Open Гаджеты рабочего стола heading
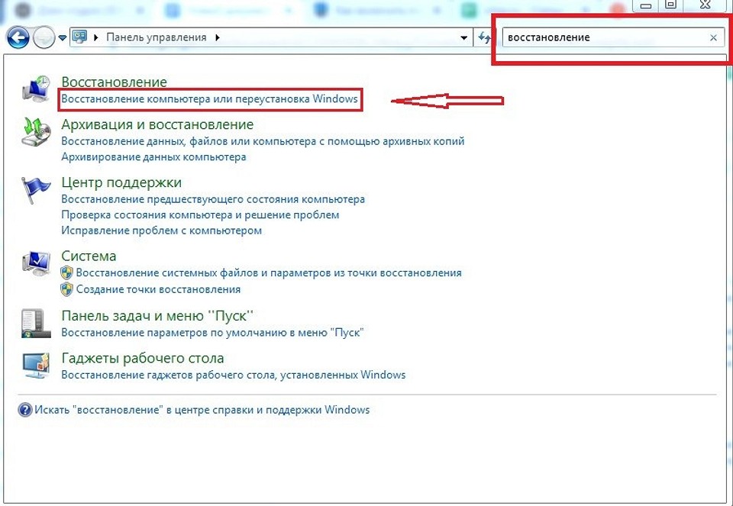 click(143, 359)
